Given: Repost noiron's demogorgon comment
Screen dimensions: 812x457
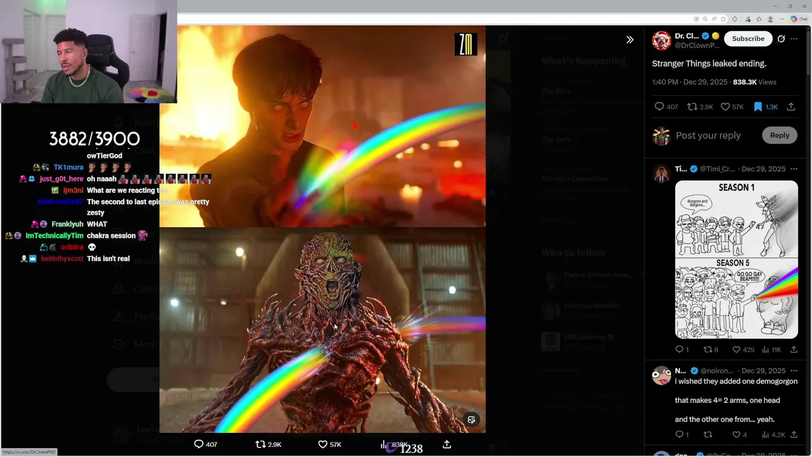Looking at the screenshot, I should 708,435.
